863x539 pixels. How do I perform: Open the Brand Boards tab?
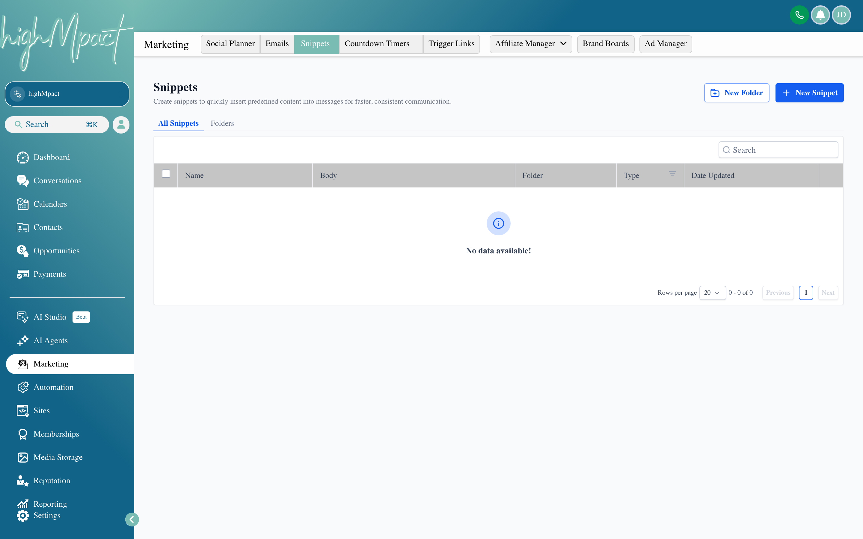point(605,44)
